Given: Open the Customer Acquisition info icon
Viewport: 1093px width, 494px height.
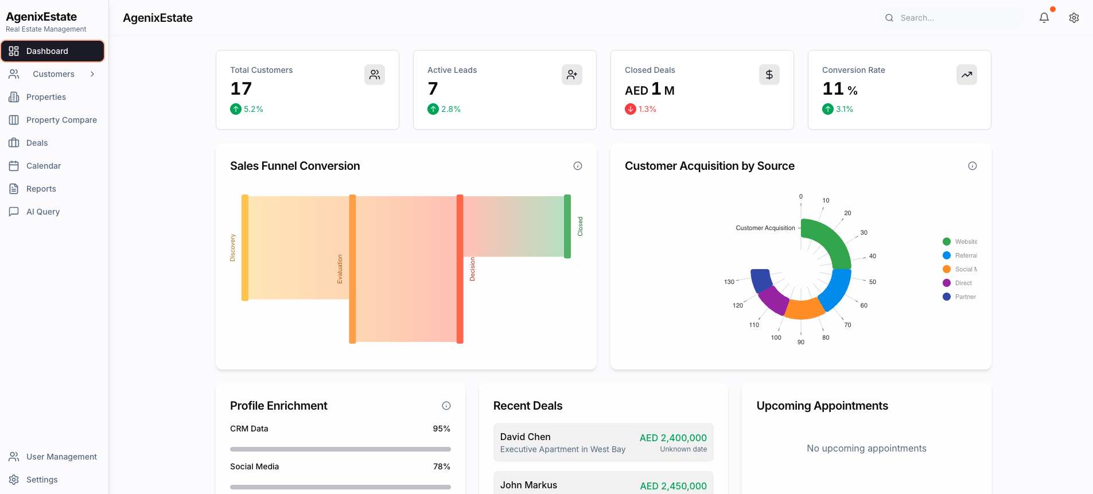Looking at the screenshot, I should click(972, 166).
